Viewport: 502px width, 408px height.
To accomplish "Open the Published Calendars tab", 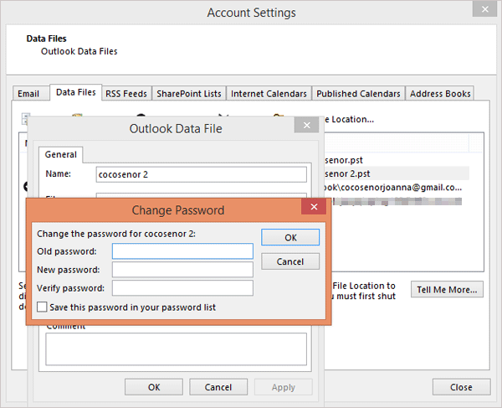I will 358,94.
